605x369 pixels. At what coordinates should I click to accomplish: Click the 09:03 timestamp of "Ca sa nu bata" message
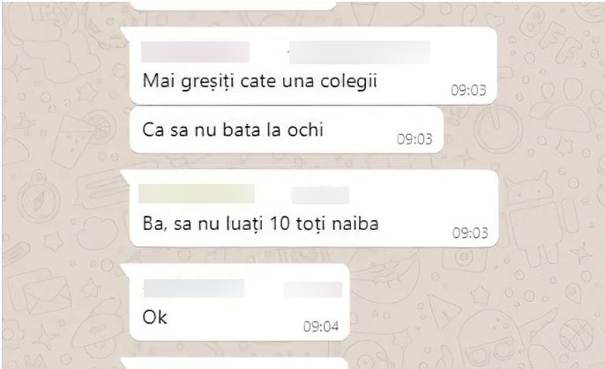pyautogui.click(x=415, y=139)
